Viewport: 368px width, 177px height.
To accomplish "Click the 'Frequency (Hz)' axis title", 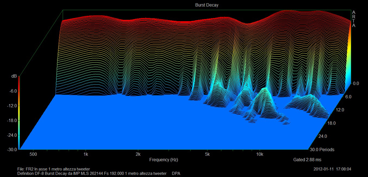I will tap(164, 160).
